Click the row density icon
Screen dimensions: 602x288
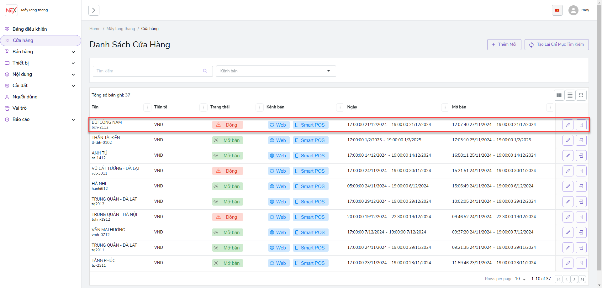tap(570, 95)
